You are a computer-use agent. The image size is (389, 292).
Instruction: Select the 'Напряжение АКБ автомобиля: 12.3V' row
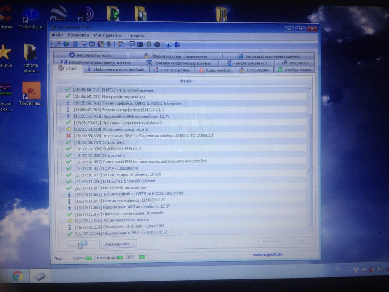click(183, 206)
